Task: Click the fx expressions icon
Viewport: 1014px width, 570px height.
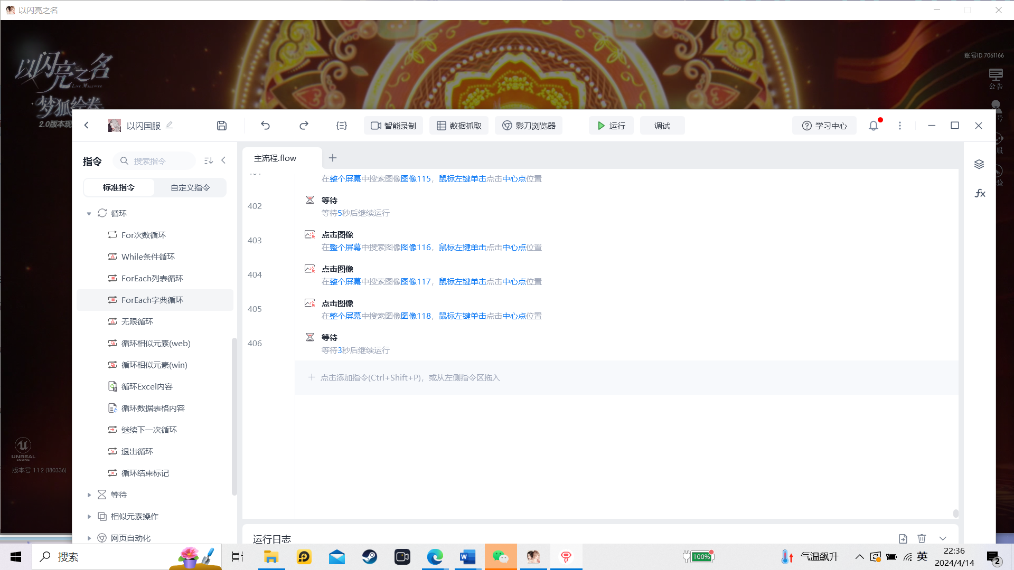Action: click(980, 193)
